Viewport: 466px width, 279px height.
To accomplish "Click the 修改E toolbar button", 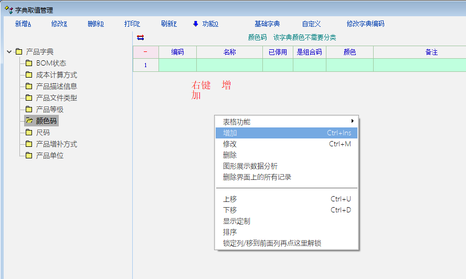I will click(59, 24).
